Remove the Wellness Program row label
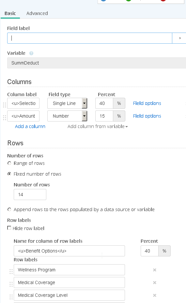The height and width of the screenshot is (303, 186). [x=155, y=270]
